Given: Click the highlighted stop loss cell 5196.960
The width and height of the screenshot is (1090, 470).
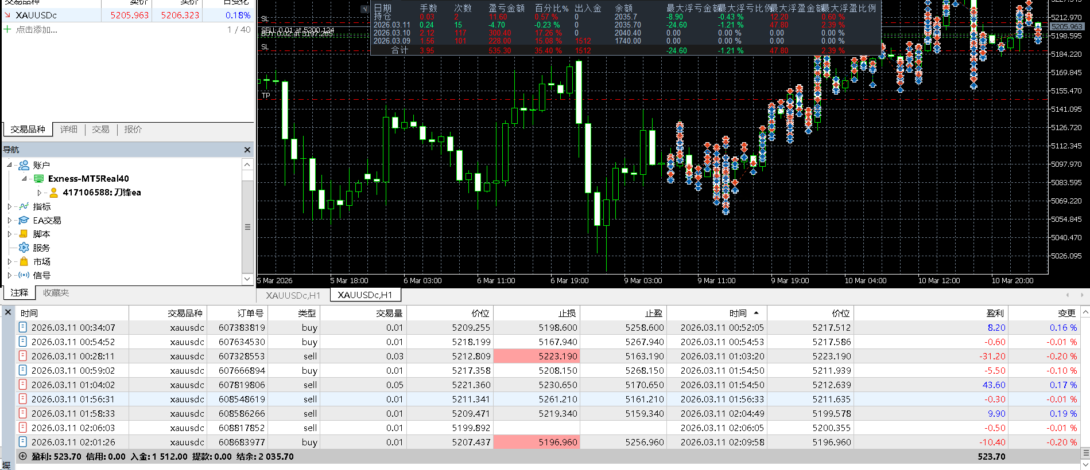Looking at the screenshot, I should click(537, 442).
